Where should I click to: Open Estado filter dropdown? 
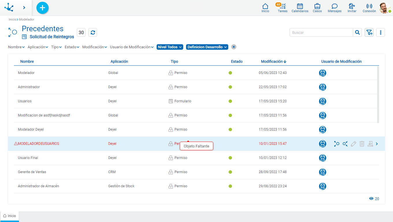coord(72,47)
